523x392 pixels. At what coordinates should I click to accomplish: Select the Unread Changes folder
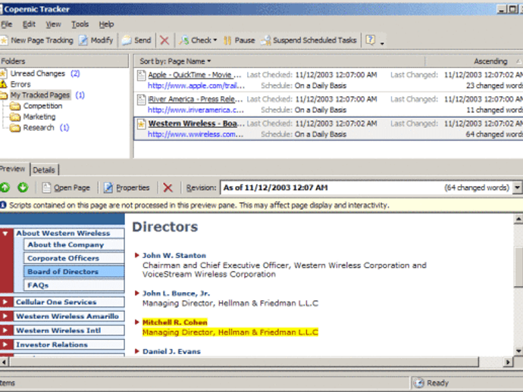(x=38, y=73)
